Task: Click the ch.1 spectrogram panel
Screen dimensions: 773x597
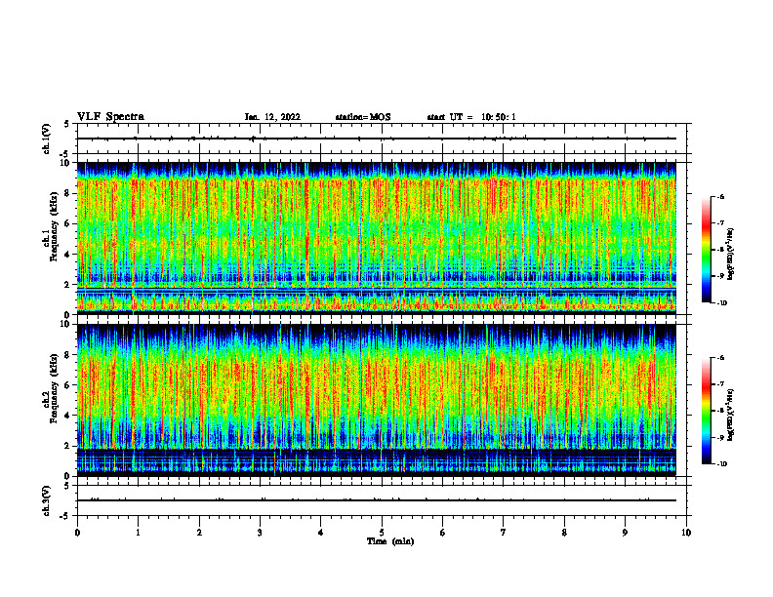Action: tap(377, 238)
